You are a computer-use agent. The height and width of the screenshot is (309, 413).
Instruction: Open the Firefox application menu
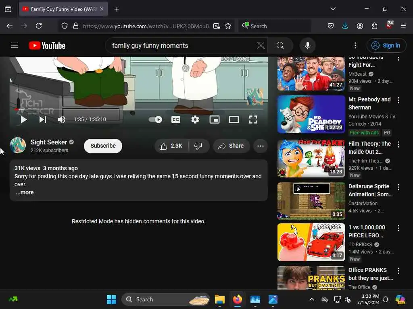pos(403,26)
